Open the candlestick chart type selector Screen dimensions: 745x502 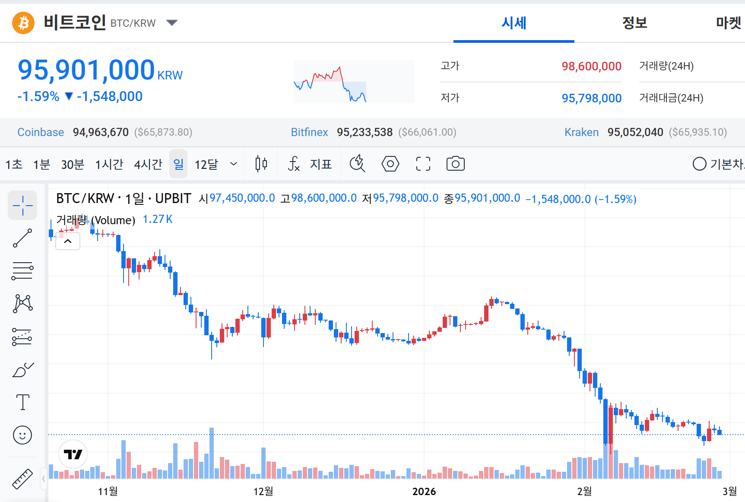(x=261, y=164)
